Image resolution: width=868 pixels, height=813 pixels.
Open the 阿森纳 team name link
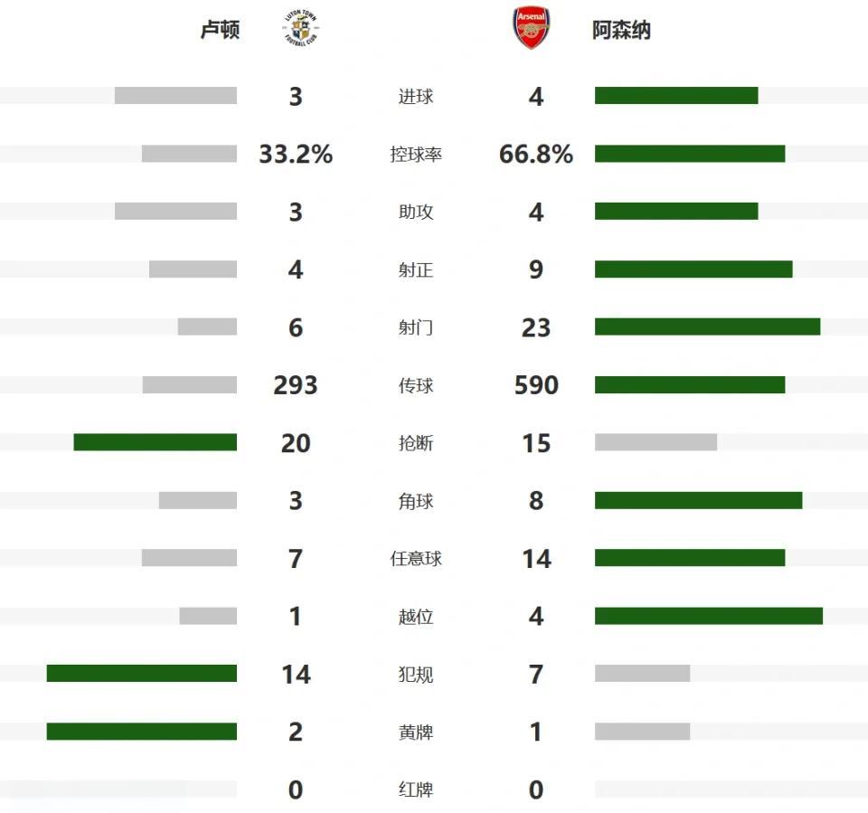[621, 30]
